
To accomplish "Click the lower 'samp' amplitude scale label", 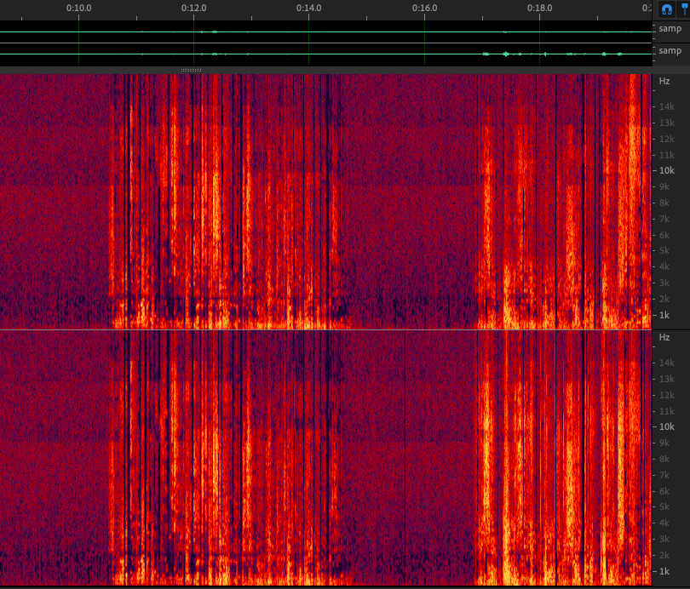I will [670, 51].
